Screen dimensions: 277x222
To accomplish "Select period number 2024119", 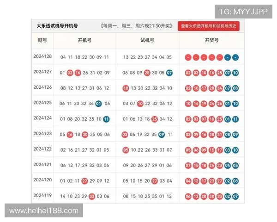I will tap(42, 195).
